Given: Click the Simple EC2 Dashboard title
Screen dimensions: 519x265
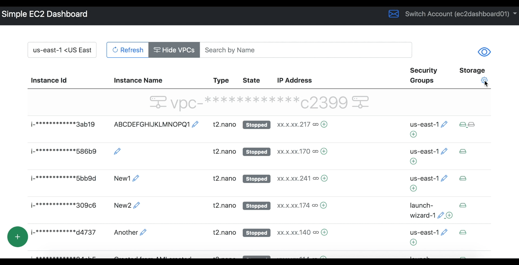Looking at the screenshot, I should (x=45, y=14).
